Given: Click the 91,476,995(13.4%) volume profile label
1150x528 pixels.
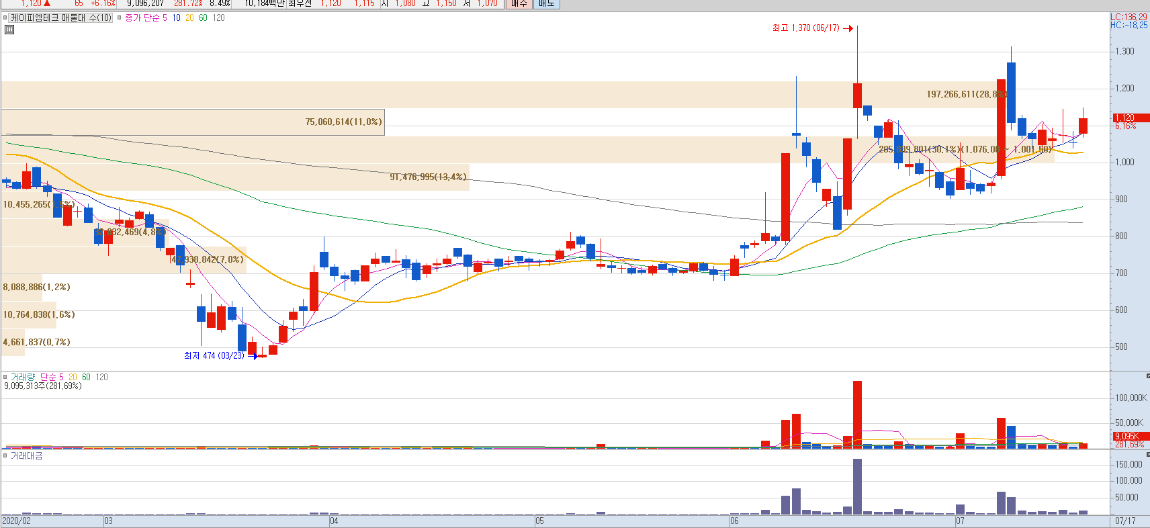Looking at the screenshot, I should [x=428, y=177].
